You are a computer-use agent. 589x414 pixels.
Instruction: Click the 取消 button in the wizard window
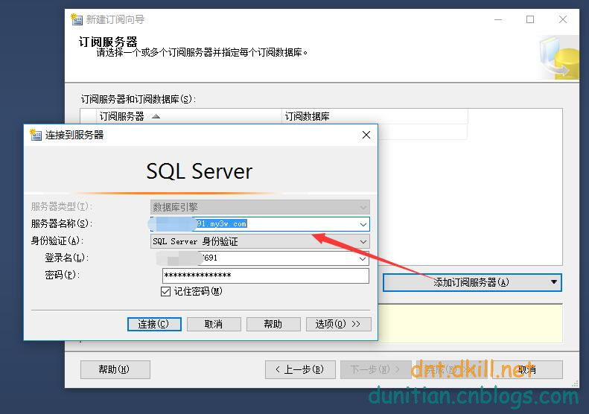527,369
